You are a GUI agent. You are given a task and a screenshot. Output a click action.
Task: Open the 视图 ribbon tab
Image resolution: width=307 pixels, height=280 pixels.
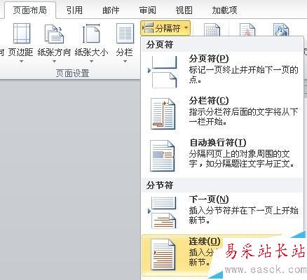click(x=184, y=10)
